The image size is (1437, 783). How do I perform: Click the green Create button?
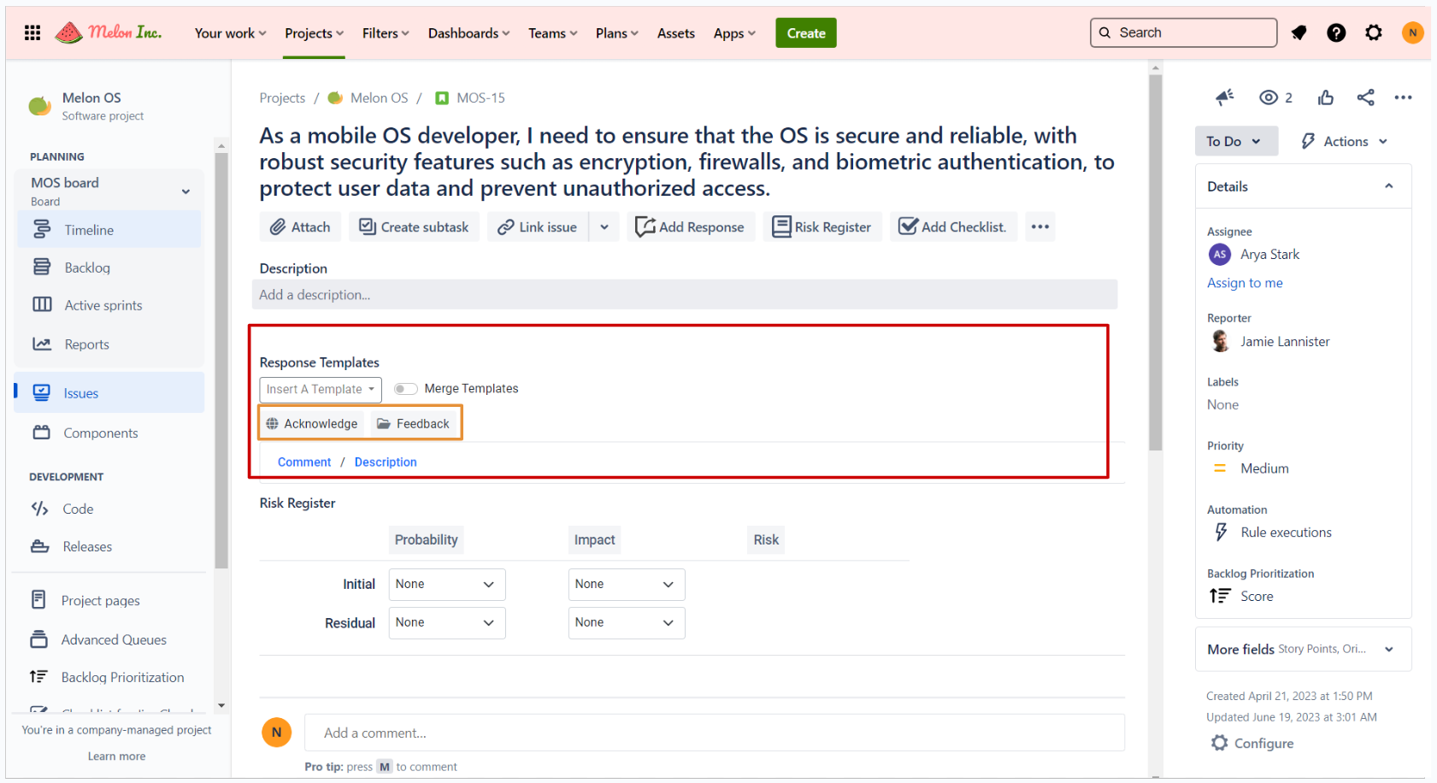pyautogui.click(x=805, y=33)
